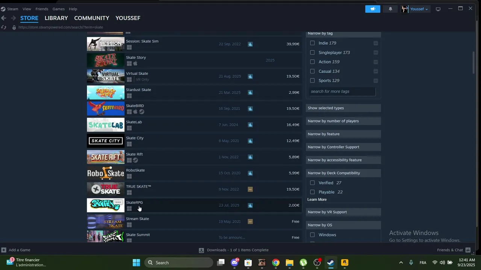The width and height of the screenshot is (481, 270).
Task: Check the Casual tag filter
Action: pyautogui.click(x=312, y=71)
